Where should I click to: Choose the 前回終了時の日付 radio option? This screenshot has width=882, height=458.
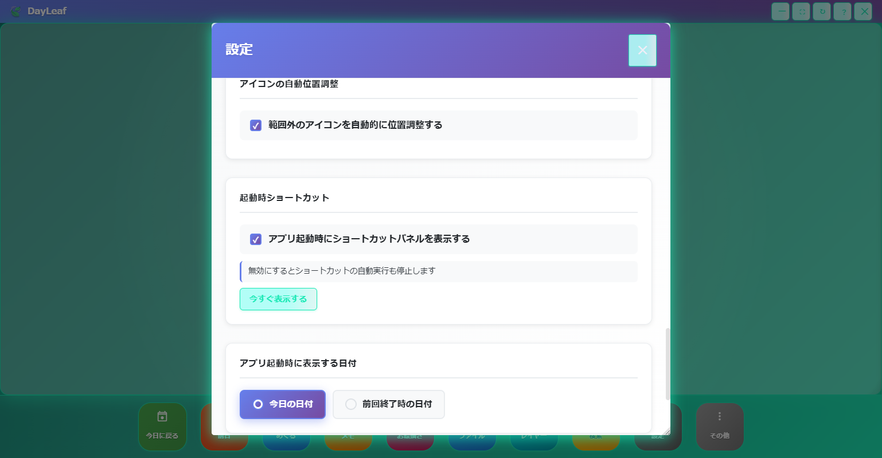[351, 404]
